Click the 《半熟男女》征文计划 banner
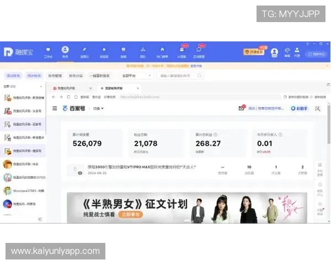This screenshot has height=265, width=331. coord(187,208)
